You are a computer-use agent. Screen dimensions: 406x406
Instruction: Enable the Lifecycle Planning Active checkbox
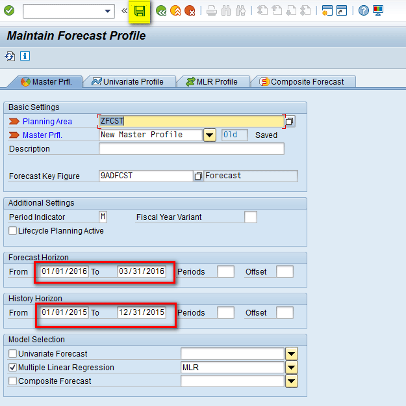pos(12,230)
